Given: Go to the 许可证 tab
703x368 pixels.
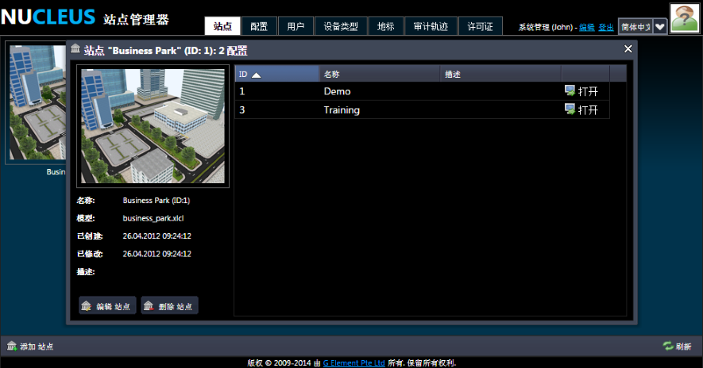Looking at the screenshot, I should pyautogui.click(x=481, y=26).
